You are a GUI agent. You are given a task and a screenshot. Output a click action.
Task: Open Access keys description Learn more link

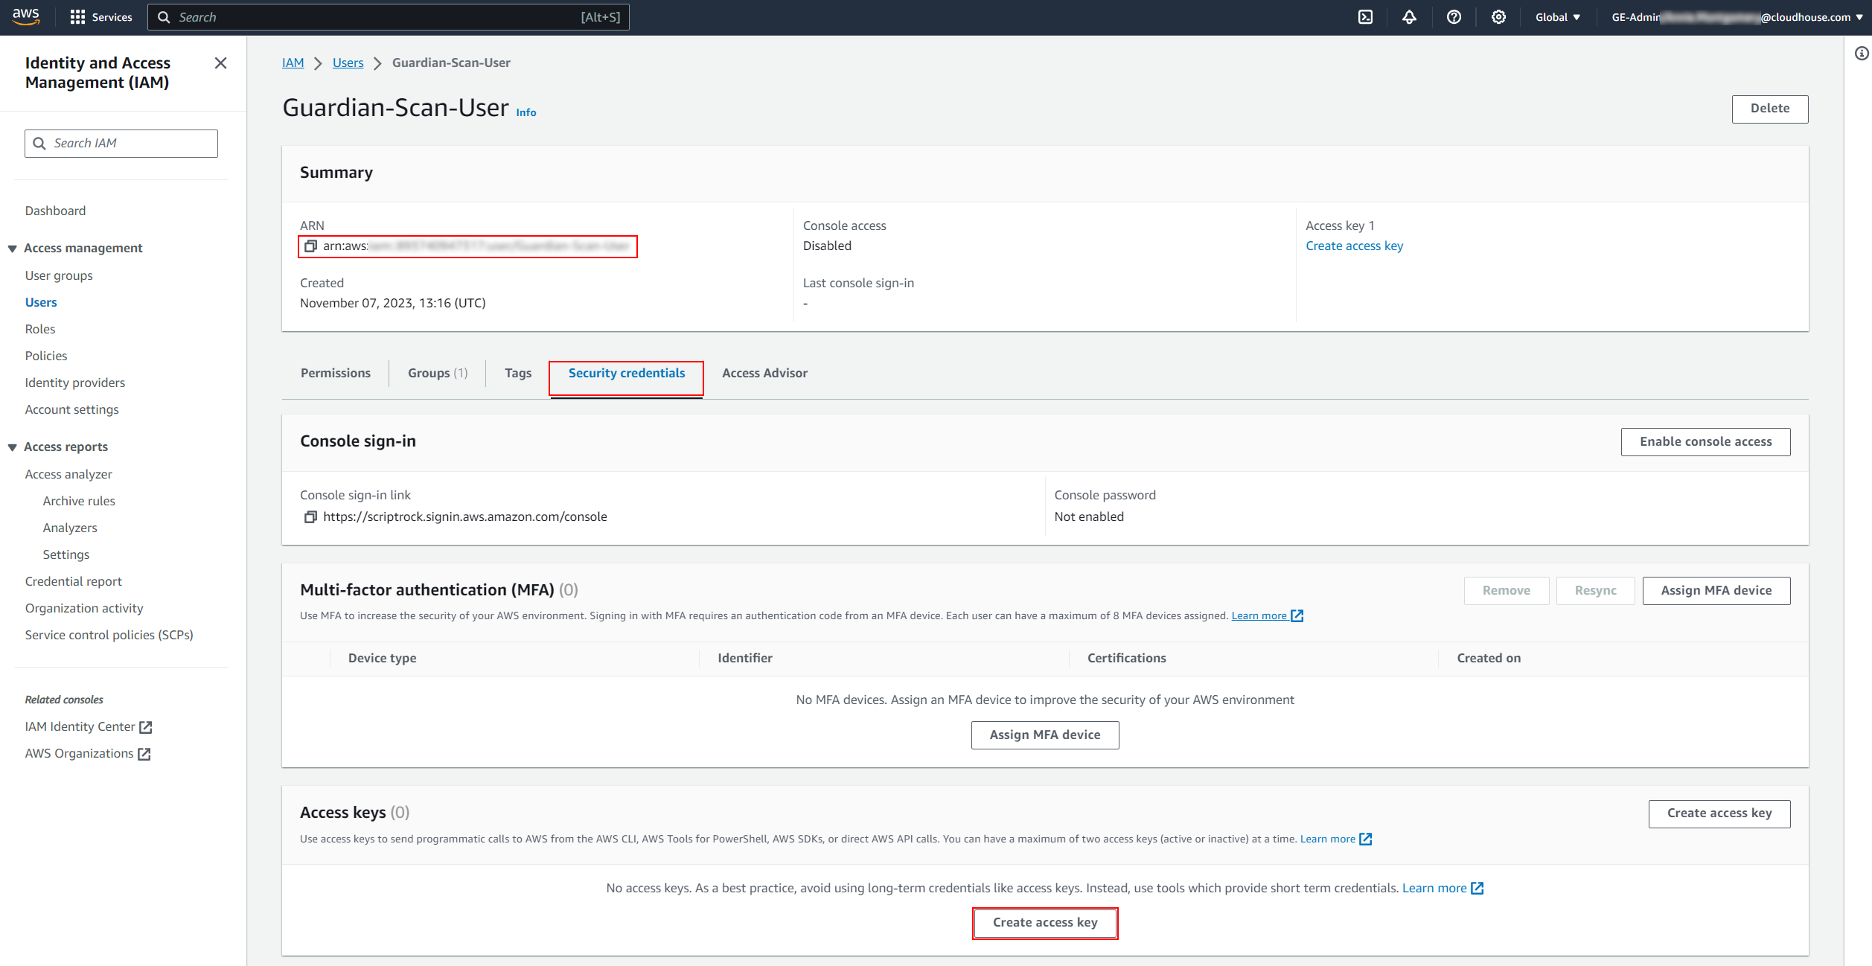click(1335, 839)
